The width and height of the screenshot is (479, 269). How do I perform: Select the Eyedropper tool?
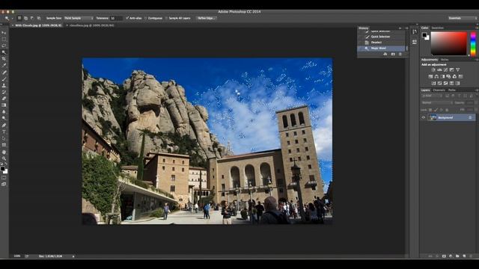click(4, 65)
